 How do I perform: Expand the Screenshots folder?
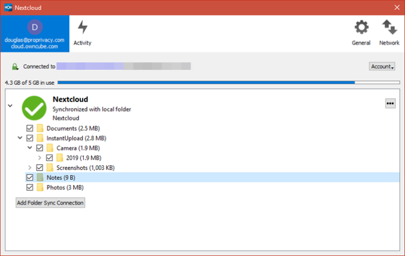tap(30, 167)
